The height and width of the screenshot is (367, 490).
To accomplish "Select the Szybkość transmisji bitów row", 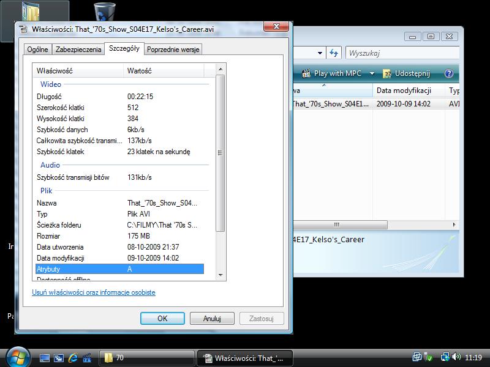I will pyautogui.click(x=119, y=177).
